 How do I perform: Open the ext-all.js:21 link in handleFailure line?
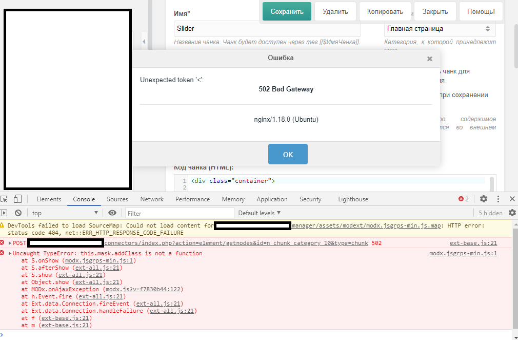(172, 311)
